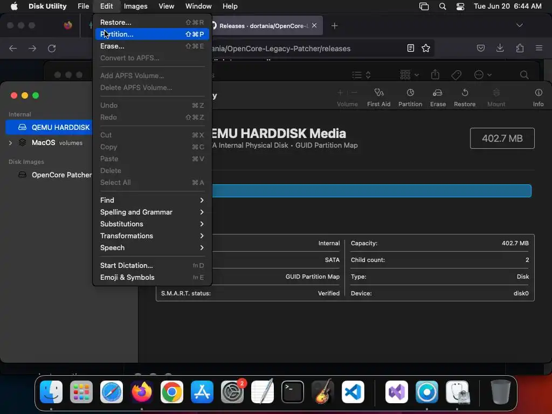Click the Firefox forward arrow
Screen dimensions: 552x414
click(32, 48)
